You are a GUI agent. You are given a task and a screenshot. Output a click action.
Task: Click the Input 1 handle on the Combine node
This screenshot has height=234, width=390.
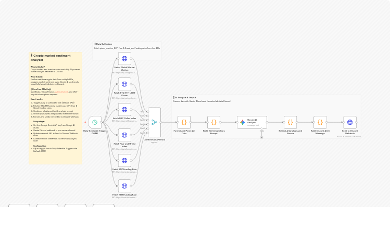click(x=148, y=112)
